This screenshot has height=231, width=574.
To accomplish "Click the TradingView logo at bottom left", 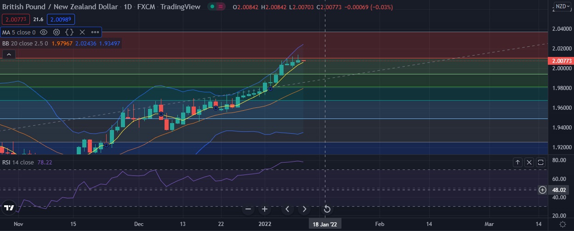I will tap(9, 208).
